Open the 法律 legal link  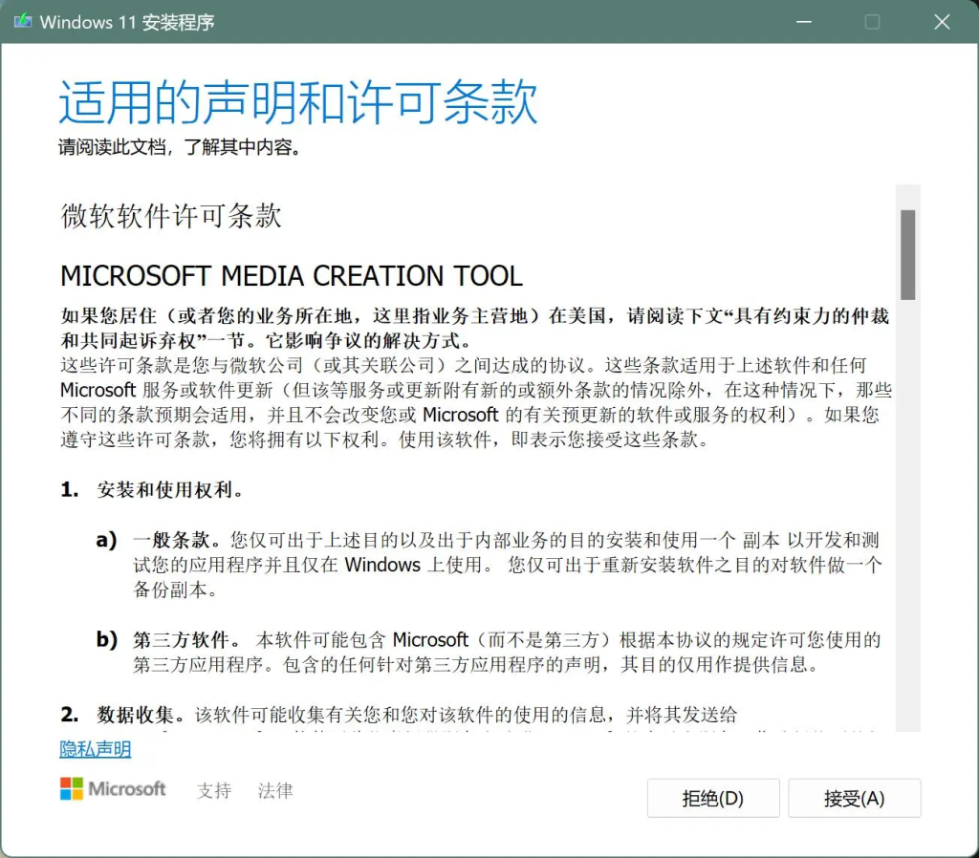pyautogui.click(x=275, y=790)
